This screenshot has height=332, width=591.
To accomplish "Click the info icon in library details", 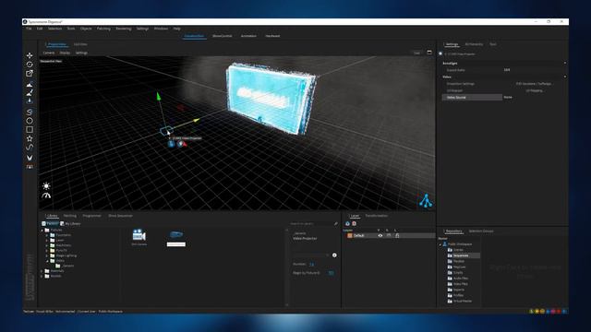I will [334, 255].
